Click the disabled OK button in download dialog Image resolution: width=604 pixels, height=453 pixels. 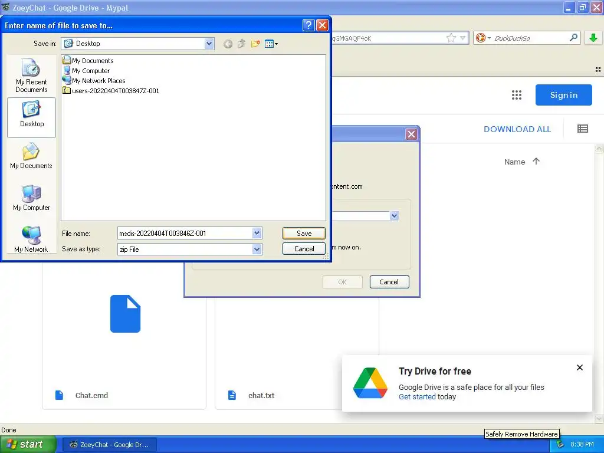coord(343,281)
